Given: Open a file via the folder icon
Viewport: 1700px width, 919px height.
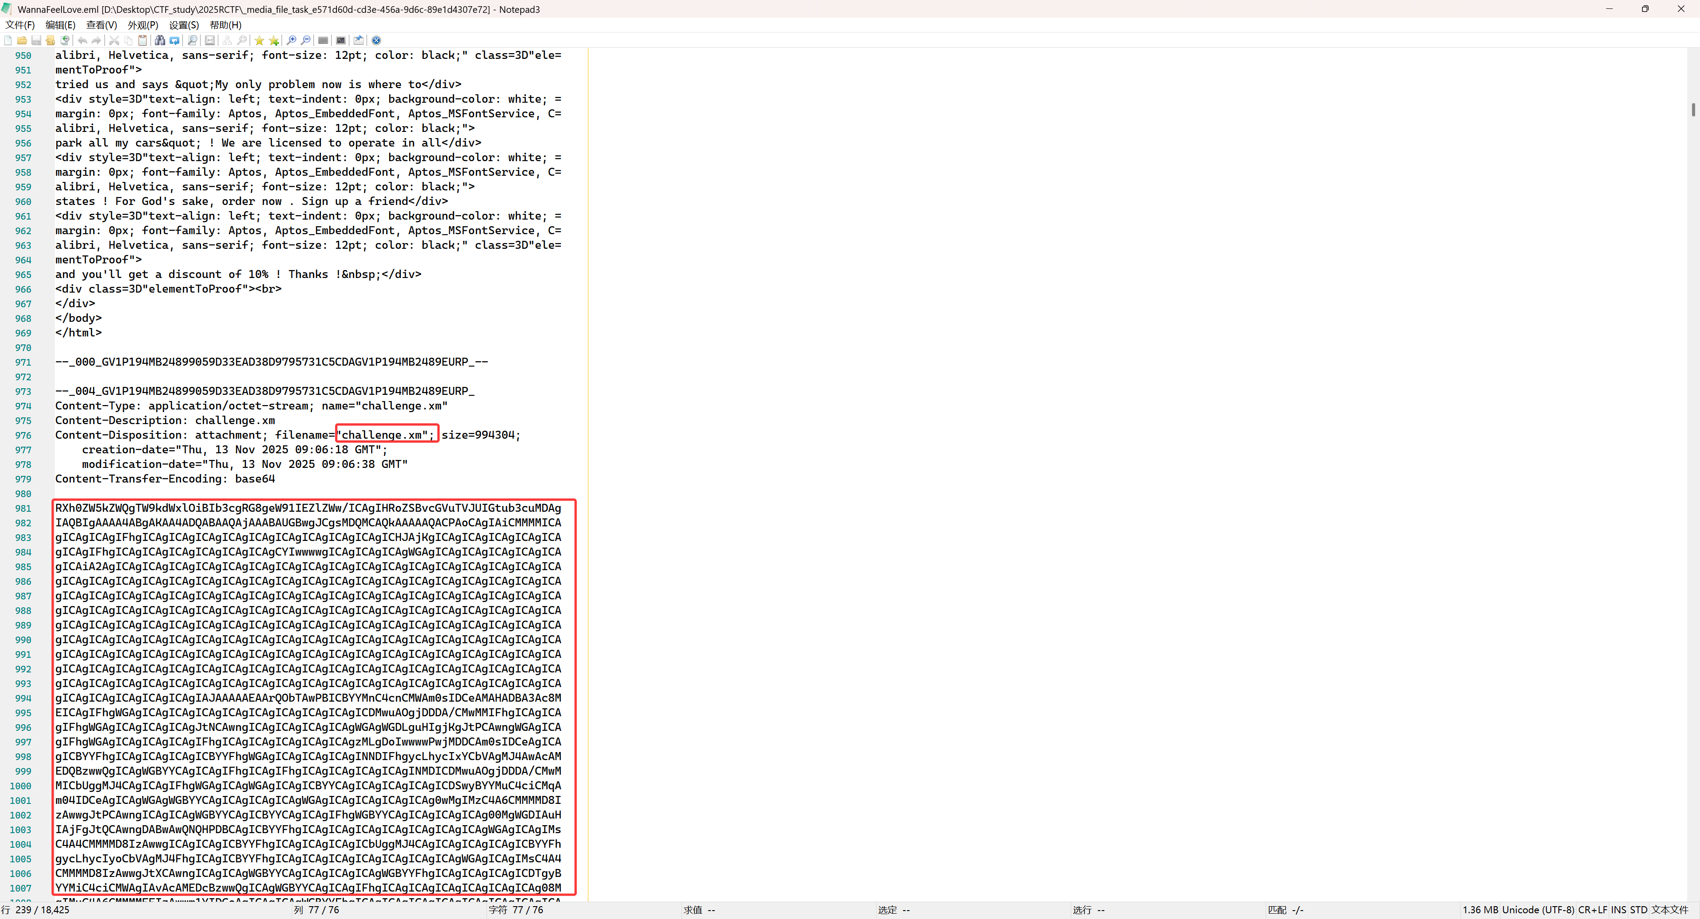Looking at the screenshot, I should pos(23,40).
